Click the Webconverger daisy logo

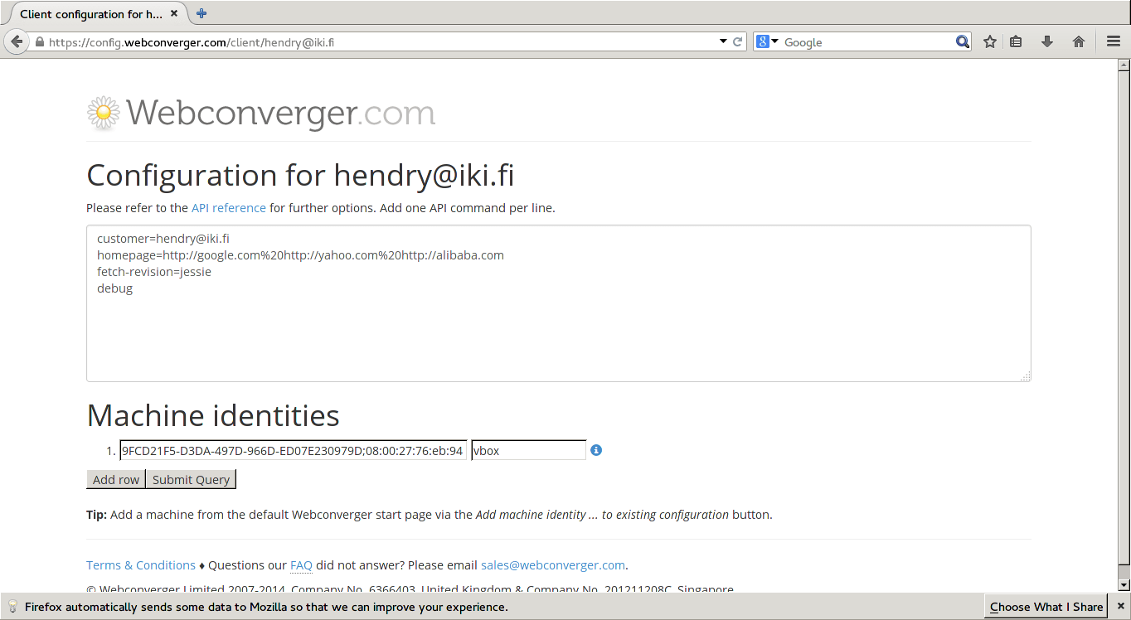point(104,113)
